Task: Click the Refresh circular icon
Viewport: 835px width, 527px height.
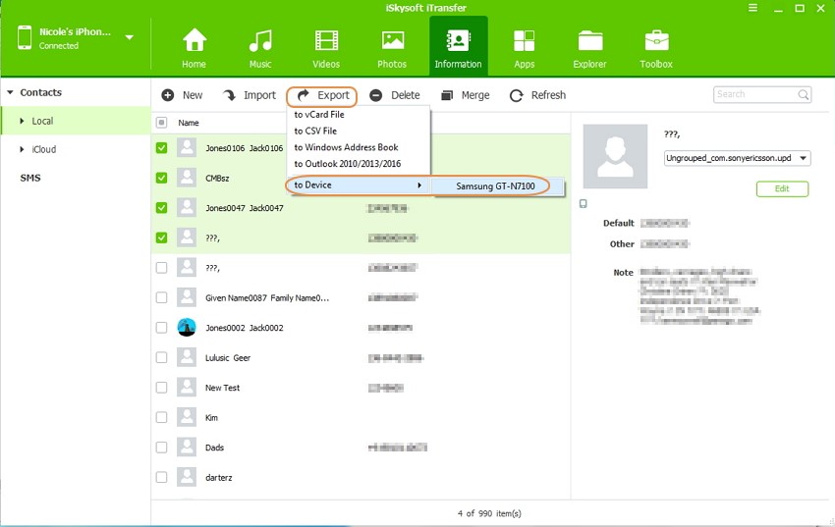Action: 516,96
